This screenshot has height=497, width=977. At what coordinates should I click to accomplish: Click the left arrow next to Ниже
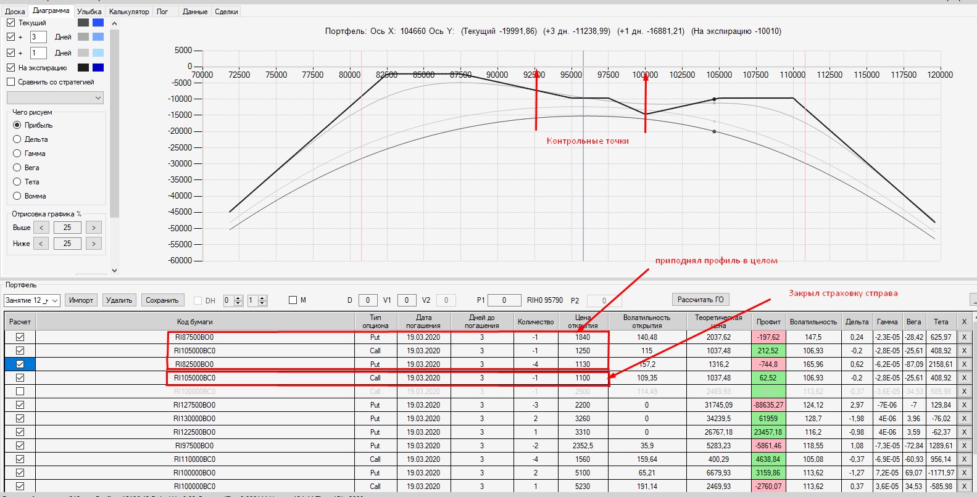pyautogui.click(x=41, y=244)
